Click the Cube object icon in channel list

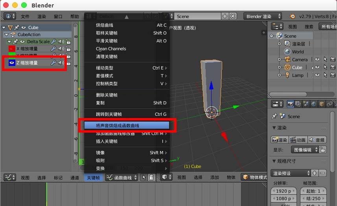10,27
